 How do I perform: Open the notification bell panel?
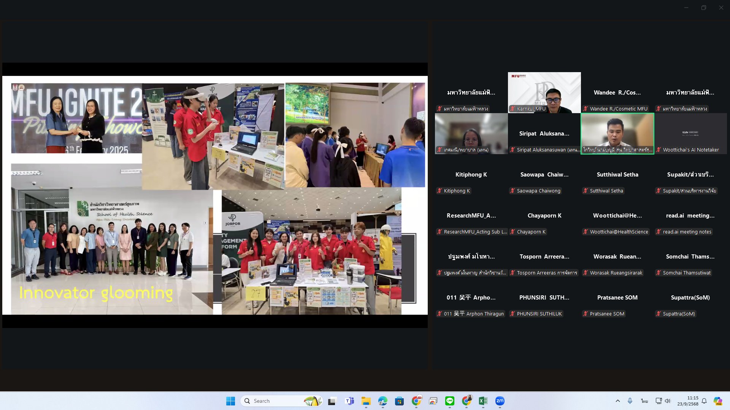704,401
